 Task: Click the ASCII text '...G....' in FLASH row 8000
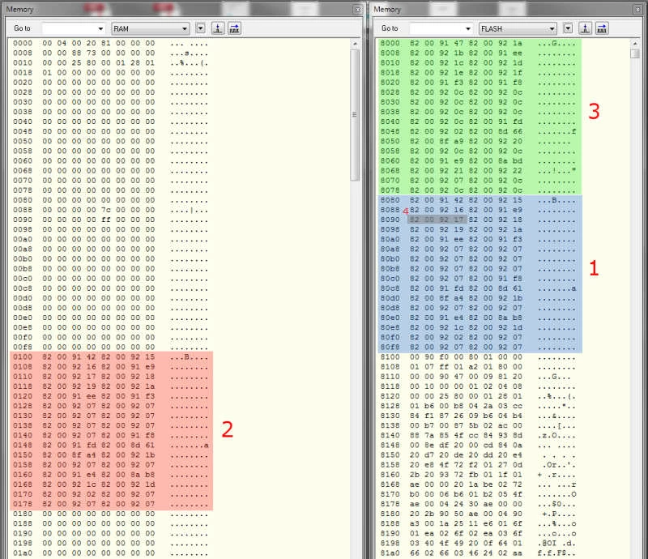point(556,43)
